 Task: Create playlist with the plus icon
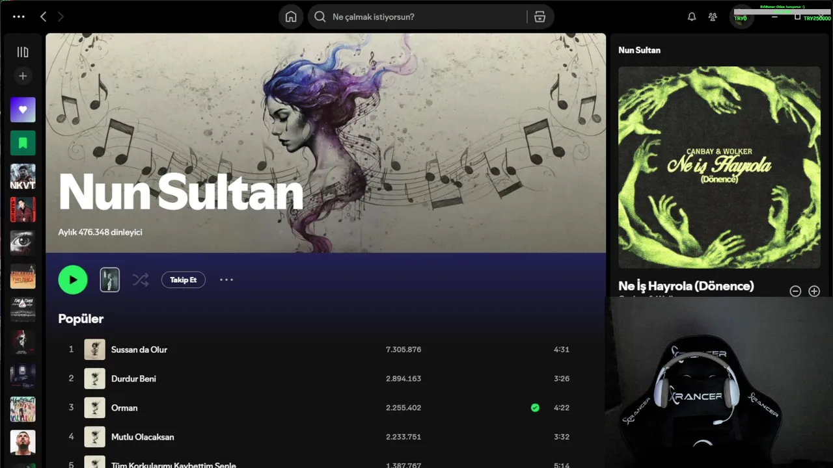[23, 76]
